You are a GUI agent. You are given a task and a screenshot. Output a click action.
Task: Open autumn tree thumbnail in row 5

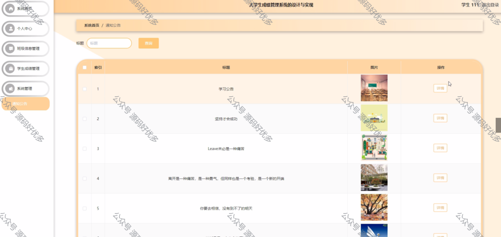[x=374, y=207]
